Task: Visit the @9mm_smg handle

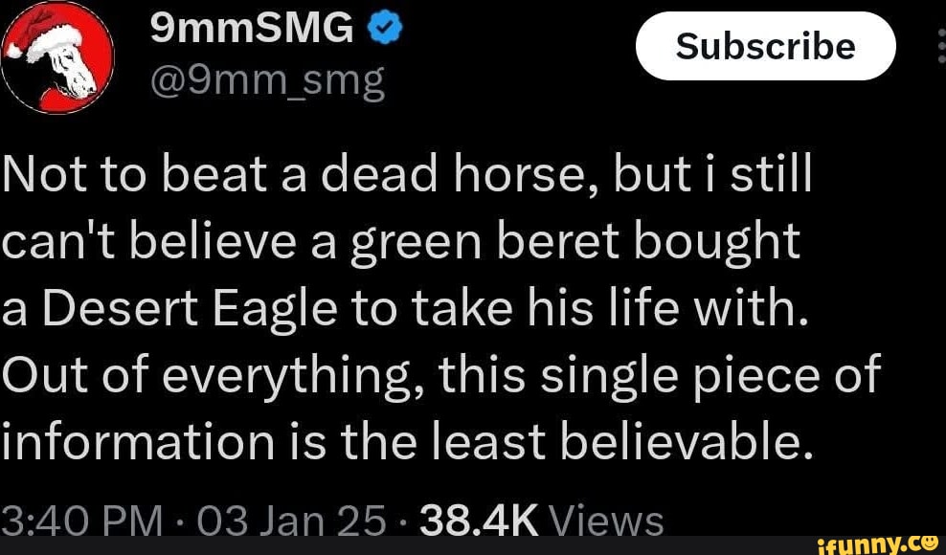Action: (266, 82)
